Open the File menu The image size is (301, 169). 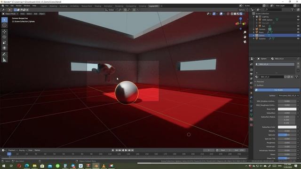[x=7, y=6]
